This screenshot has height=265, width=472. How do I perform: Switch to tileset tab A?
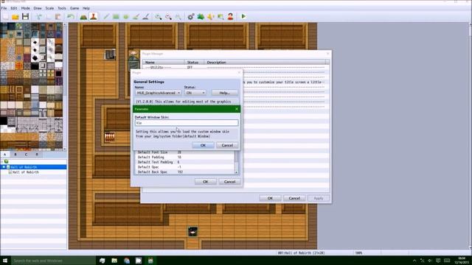[5, 155]
